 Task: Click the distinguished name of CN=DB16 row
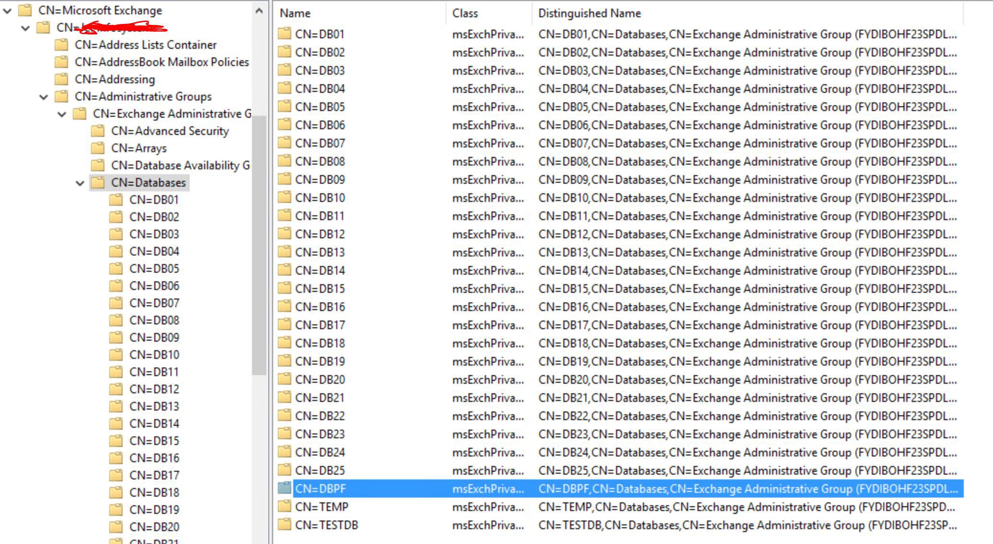[x=747, y=307]
